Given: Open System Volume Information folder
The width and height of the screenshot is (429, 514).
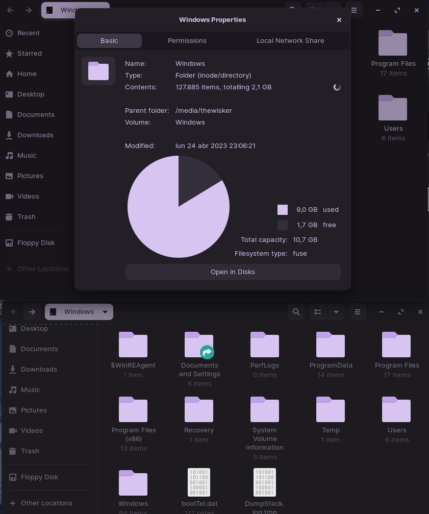Looking at the screenshot, I should 265,428.
